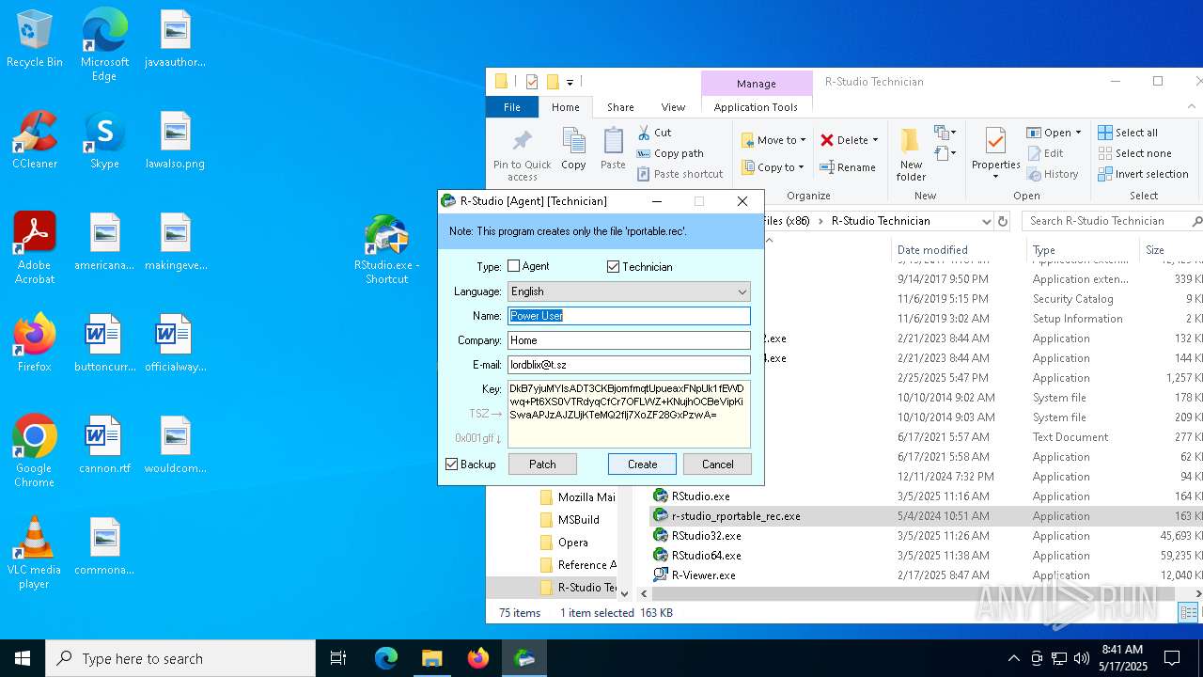1203x677 pixels.
Task: Open Firefox from the taskbar
Action: tap(478, 658)
